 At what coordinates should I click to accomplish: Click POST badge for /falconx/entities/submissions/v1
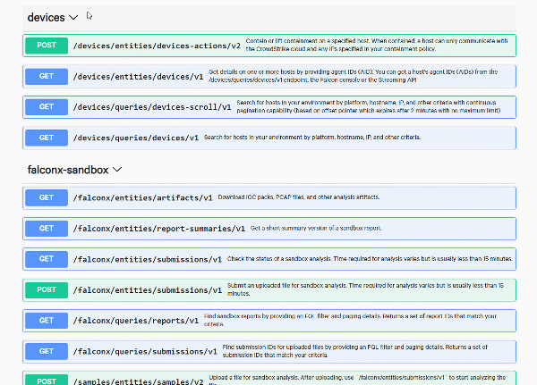coord(47,290)
